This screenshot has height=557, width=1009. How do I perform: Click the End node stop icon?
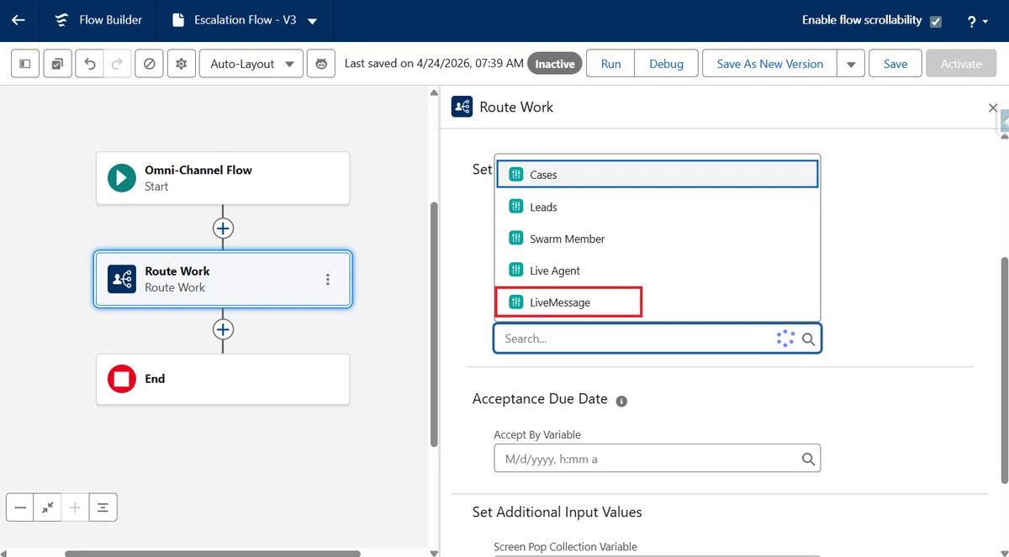tap(122, 379)
